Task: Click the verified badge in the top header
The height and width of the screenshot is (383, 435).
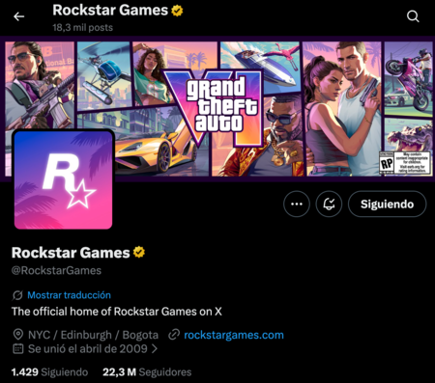Action: [x=177, y=11]
